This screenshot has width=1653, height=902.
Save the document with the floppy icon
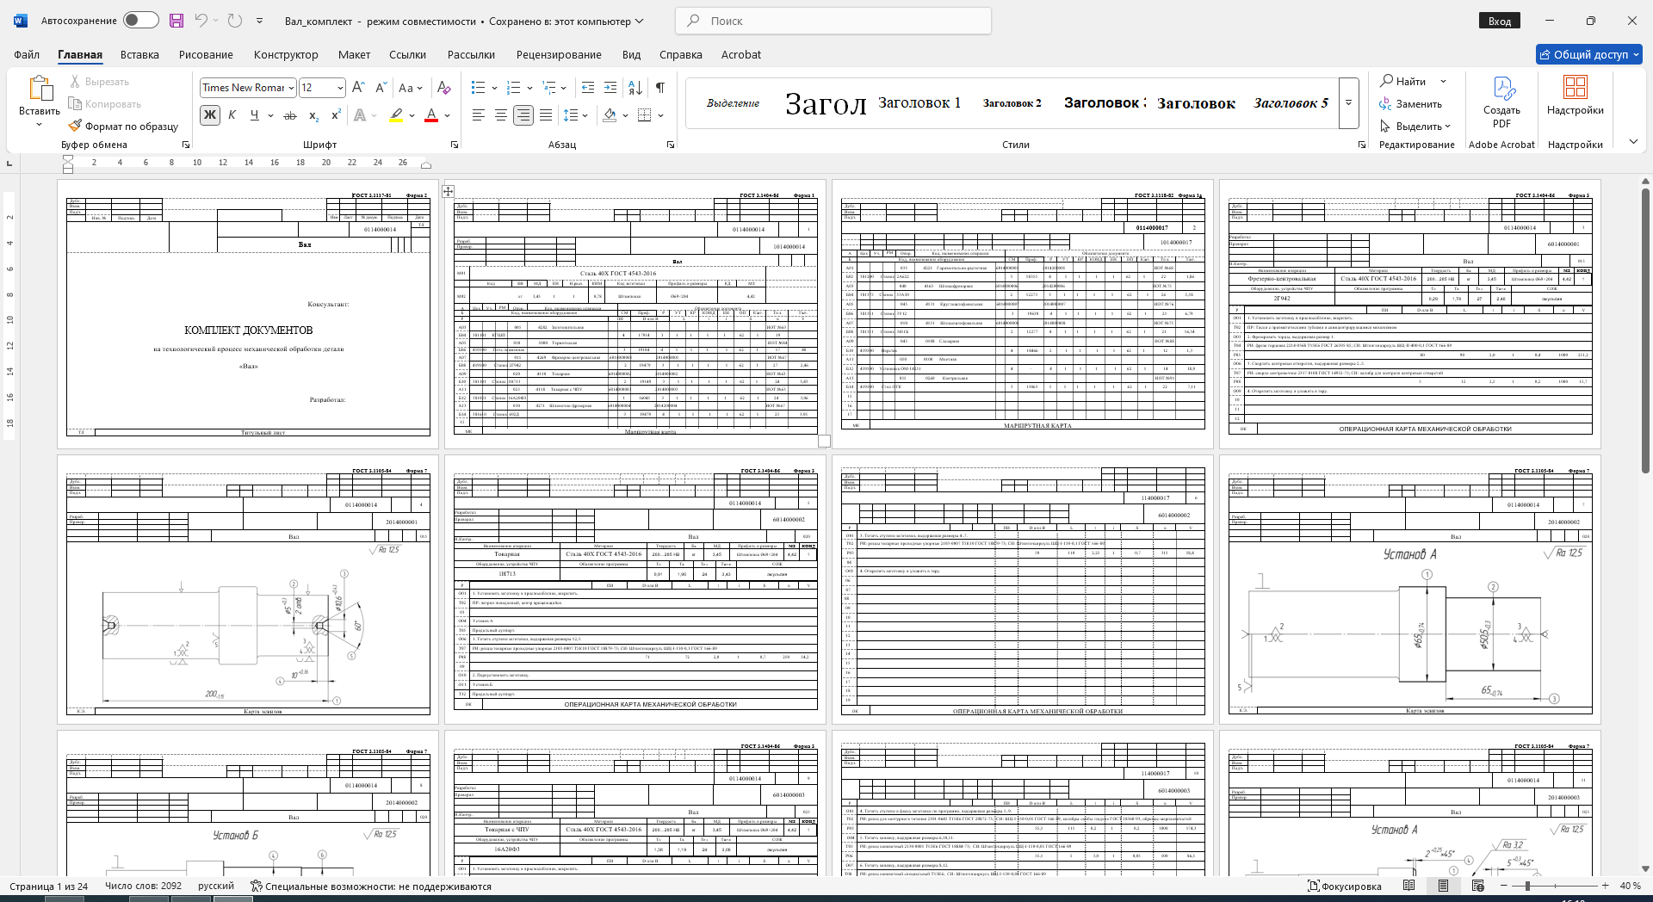[x=176, y=21]
